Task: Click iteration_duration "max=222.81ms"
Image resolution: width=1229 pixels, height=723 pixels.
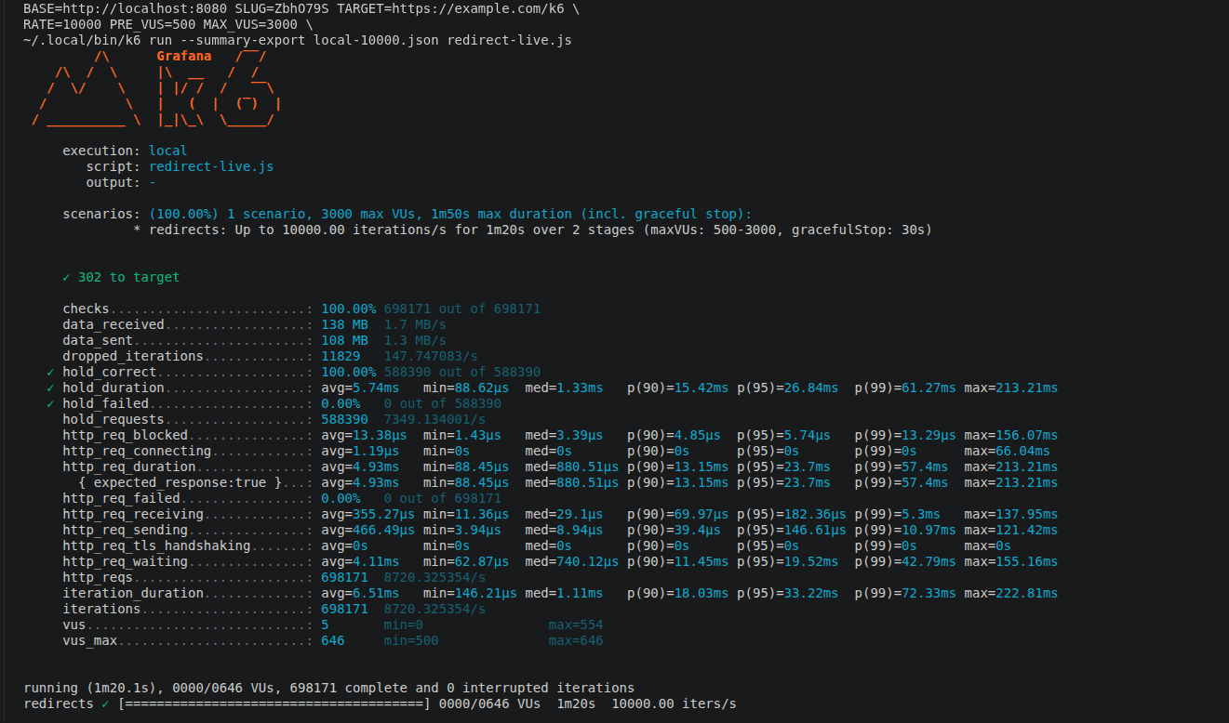Action: tap(1010, 593)
